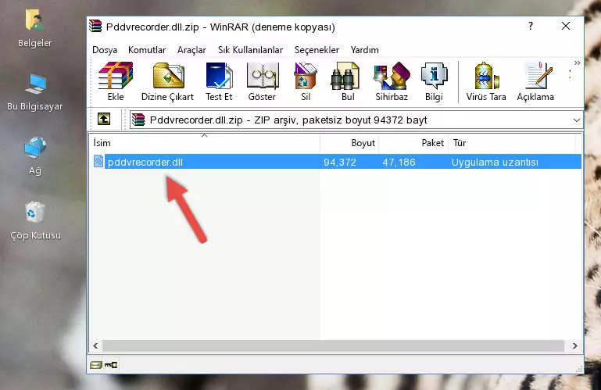Open the Seçenekler menu
This screenshot has width=601, height=390.
[317, 50]
